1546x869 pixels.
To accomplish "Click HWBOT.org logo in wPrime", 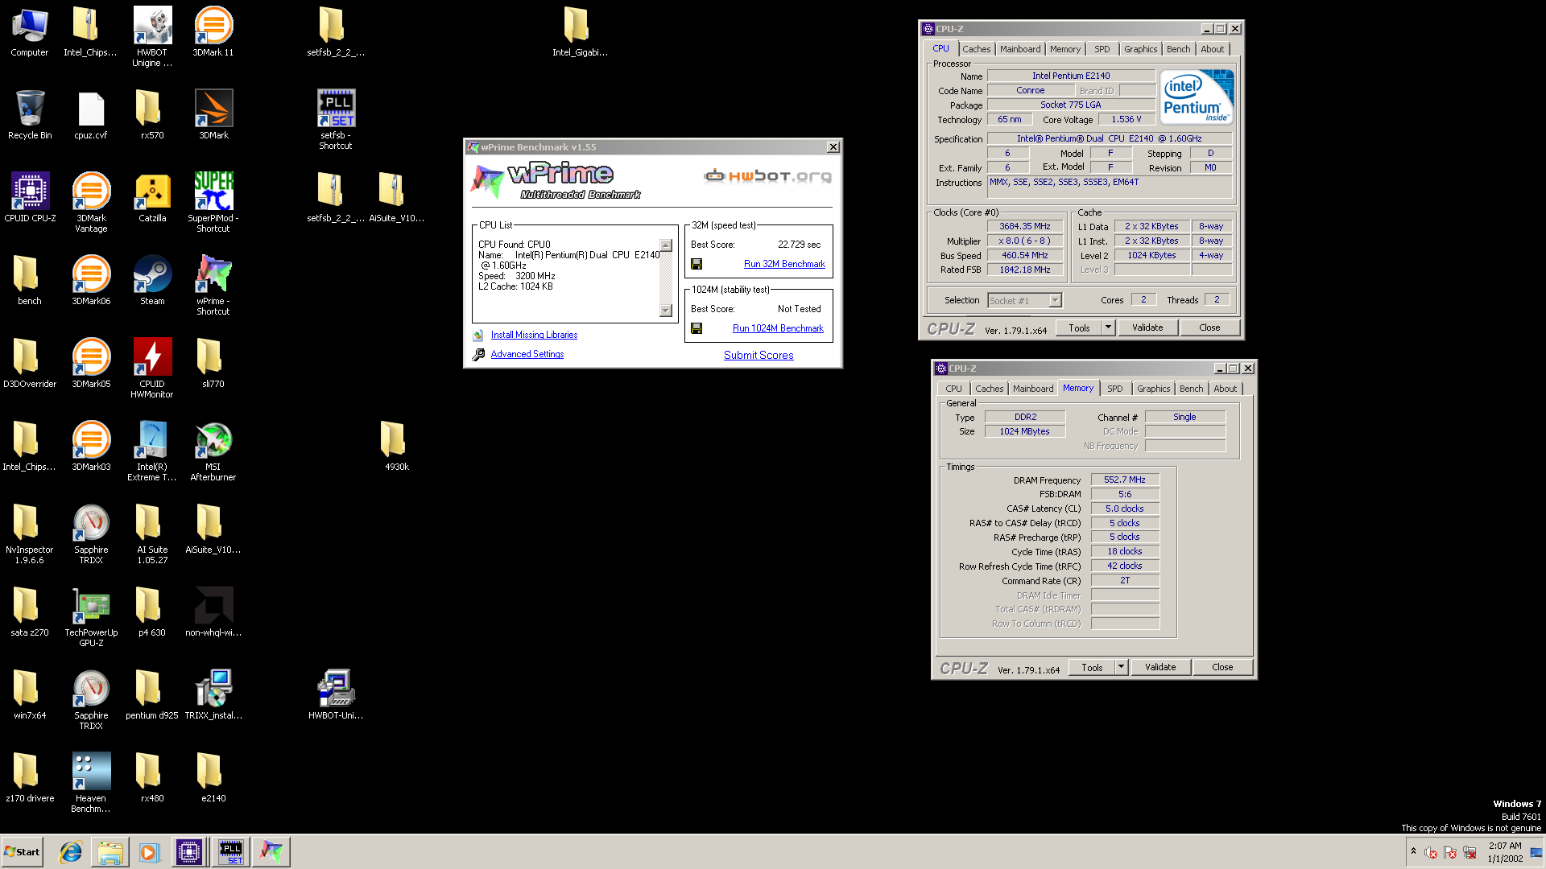I will [767, 175].
